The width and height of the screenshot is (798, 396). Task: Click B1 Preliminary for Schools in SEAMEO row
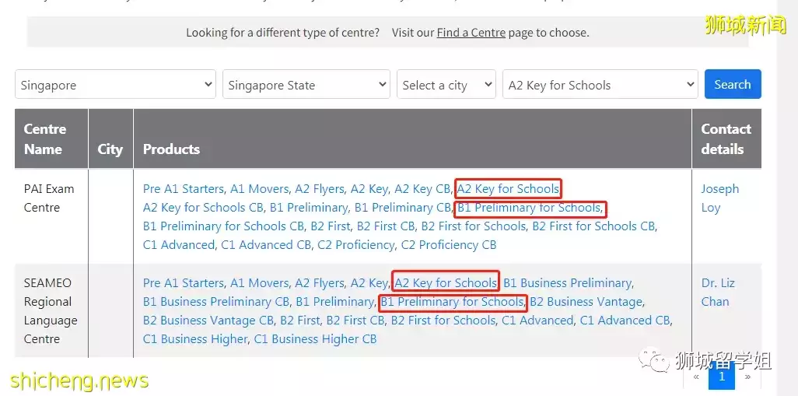click(452, 301)
